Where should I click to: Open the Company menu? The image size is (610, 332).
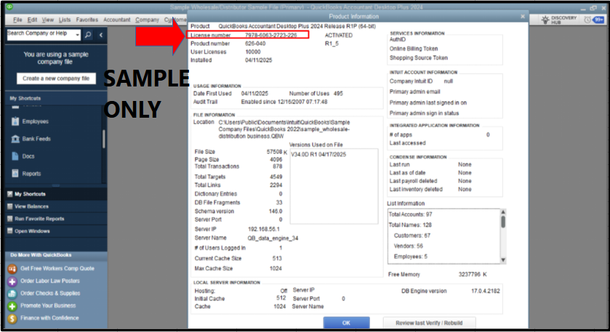(147, 20)
